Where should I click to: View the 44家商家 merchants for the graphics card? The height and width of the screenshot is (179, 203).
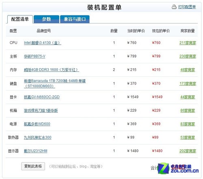(188, 97)
